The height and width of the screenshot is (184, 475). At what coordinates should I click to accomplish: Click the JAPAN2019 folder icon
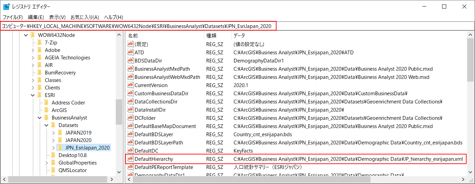coord(60,132)
